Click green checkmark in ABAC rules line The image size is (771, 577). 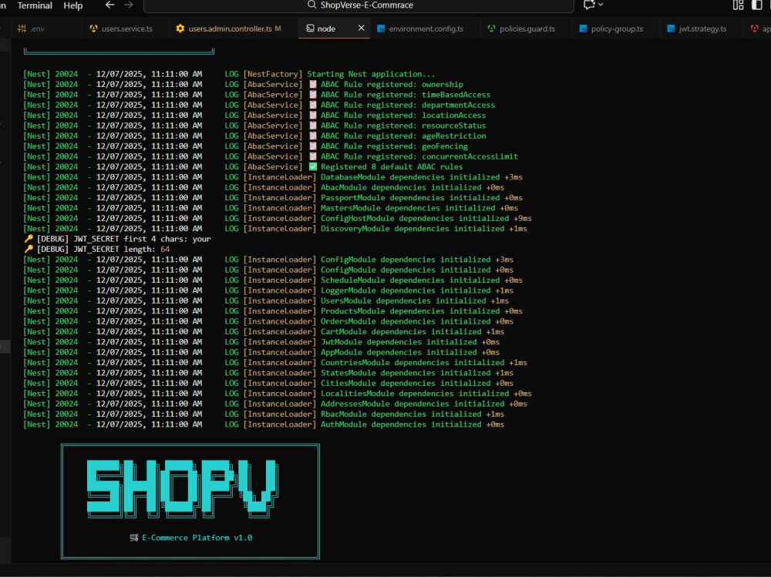[x=313, y=166]
